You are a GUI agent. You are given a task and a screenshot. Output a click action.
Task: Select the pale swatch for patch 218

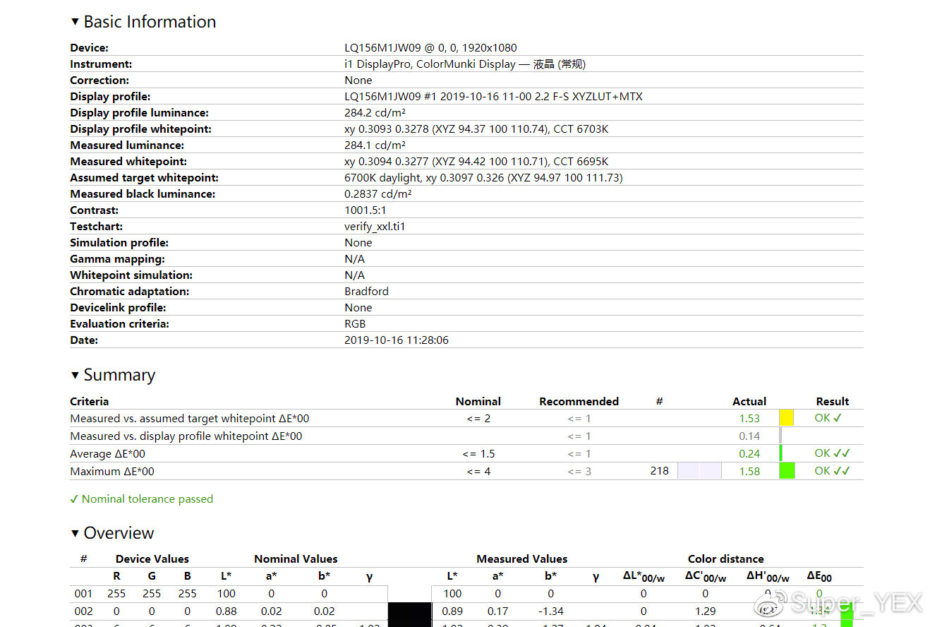pos(699,471)
